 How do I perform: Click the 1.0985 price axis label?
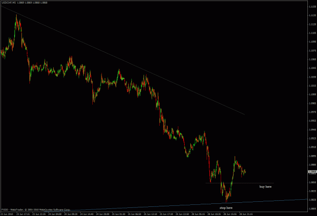click(312, 103)
